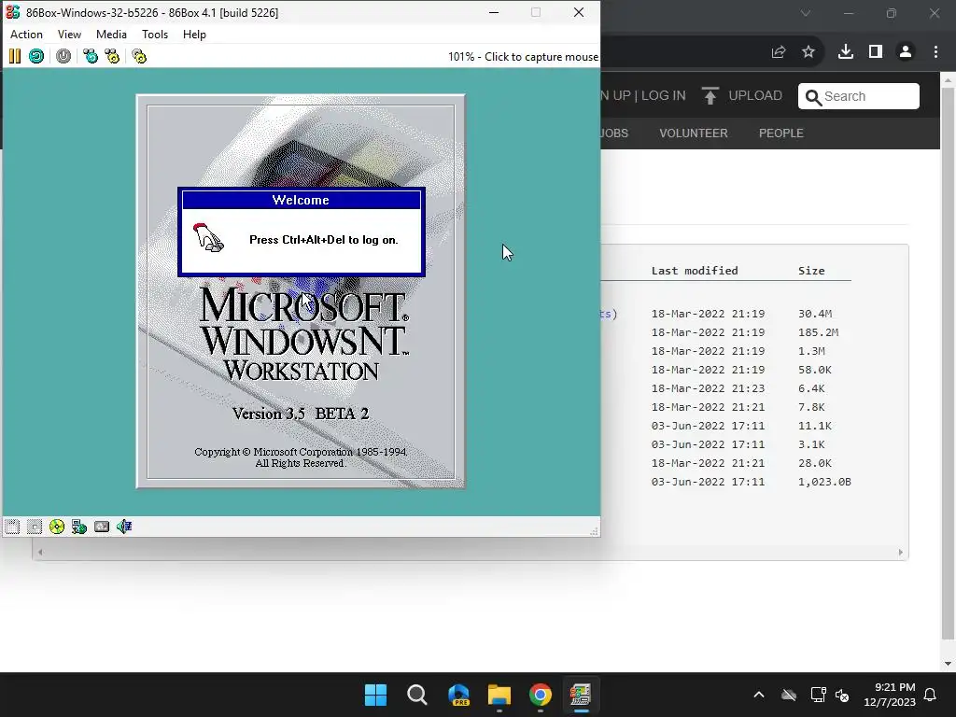Open the Help menu in 86Box
The width and height of the screenshot is (956, 717).
click(x=194, y=35)
